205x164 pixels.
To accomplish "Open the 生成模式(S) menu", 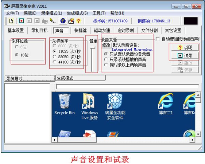I will (77, 13).
